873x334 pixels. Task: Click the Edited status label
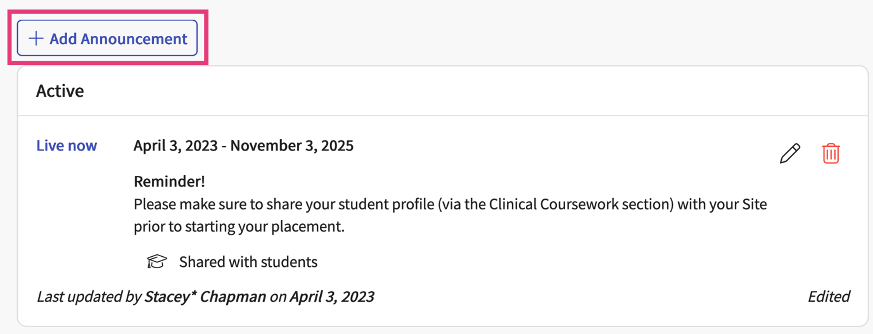(829, 297)
